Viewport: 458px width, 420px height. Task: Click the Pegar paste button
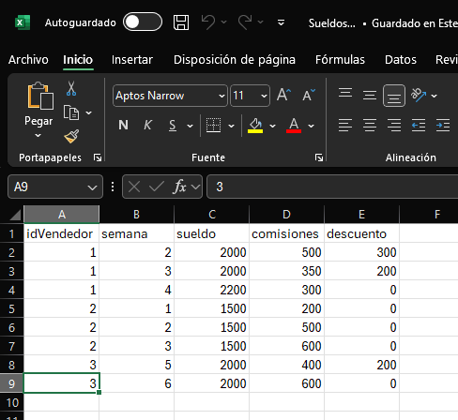click(x=38, y=110)
